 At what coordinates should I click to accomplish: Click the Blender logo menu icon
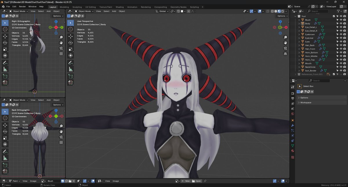(3, 6)
